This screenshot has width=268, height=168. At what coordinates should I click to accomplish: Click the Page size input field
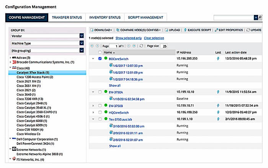click(163, 46)
